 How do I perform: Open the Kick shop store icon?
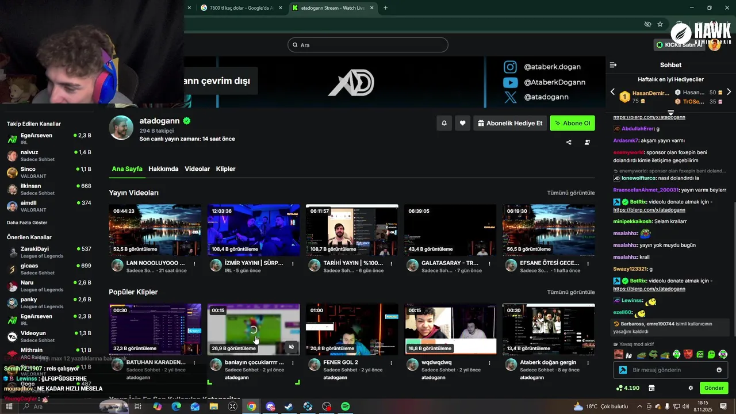(651, 388)
